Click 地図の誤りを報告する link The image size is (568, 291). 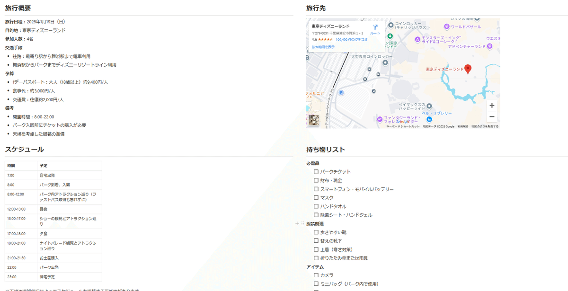[485, 126]
